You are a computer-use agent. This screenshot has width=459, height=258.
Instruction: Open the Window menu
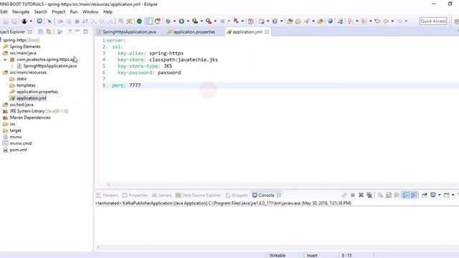click(90, 11)
